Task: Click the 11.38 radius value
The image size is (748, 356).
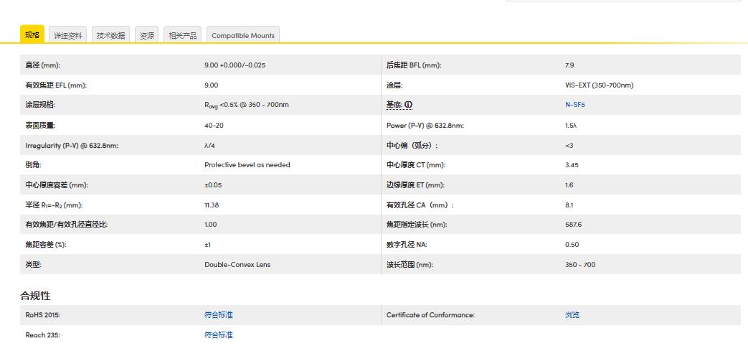Action: pos(212,205)
